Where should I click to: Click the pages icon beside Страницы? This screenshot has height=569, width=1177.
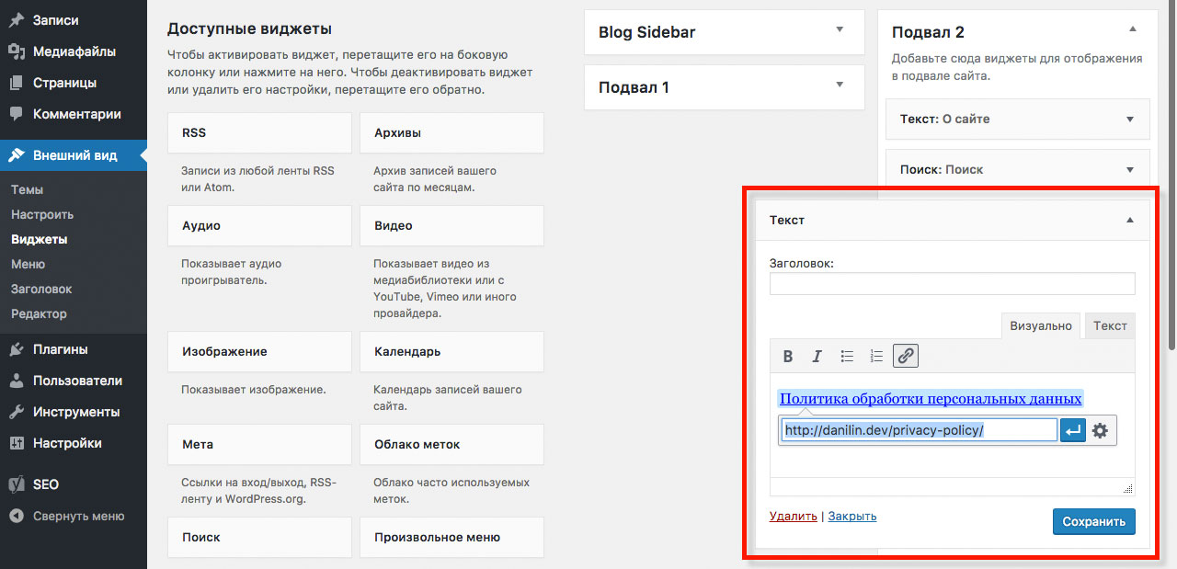pyautogui.click(x=17, y=83)
